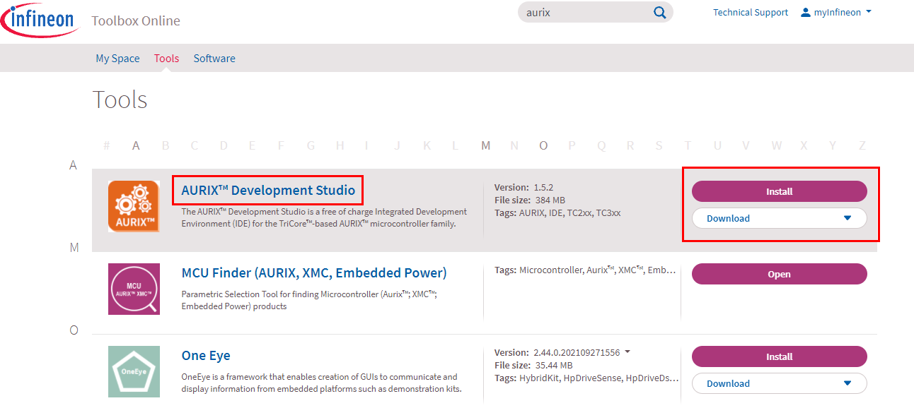The image size is (914, 420).
Task: Click the M section marker beside the list
Action: point(74,247)
